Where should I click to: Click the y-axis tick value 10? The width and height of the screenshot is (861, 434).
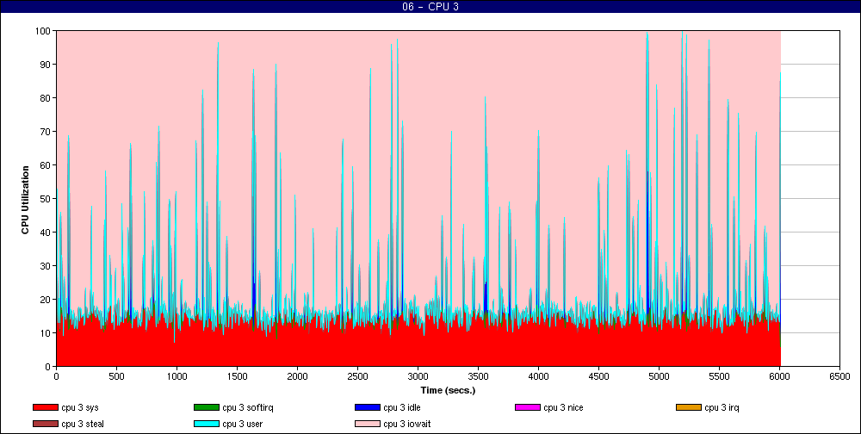(x=46, y=333)
